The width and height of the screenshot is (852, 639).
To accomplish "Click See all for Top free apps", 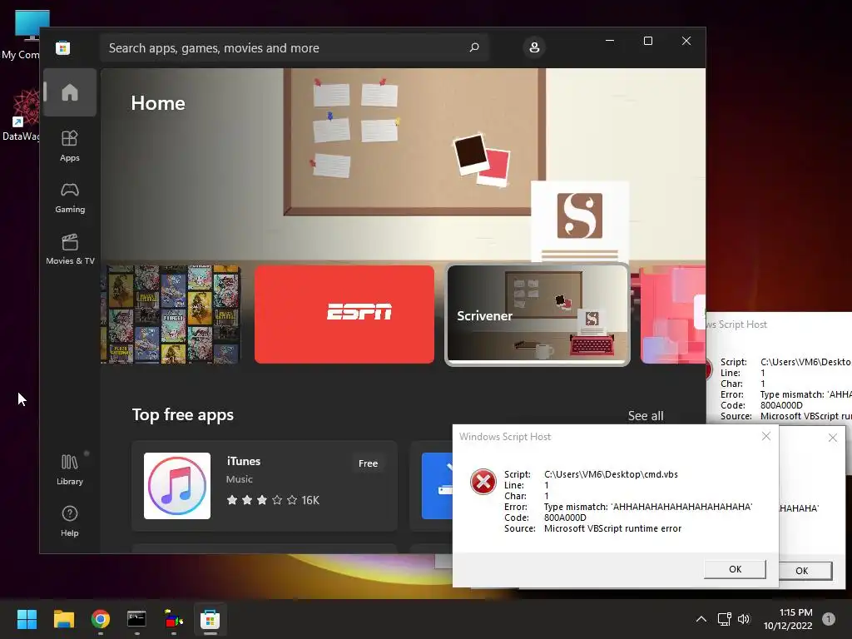I will coord(646,416).
